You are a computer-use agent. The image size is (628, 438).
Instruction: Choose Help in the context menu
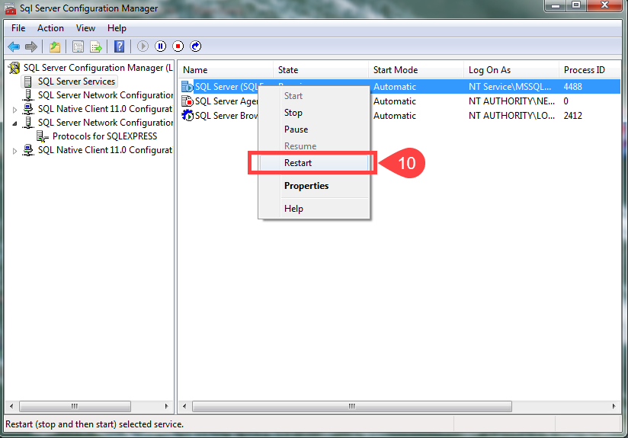point(314,209)
